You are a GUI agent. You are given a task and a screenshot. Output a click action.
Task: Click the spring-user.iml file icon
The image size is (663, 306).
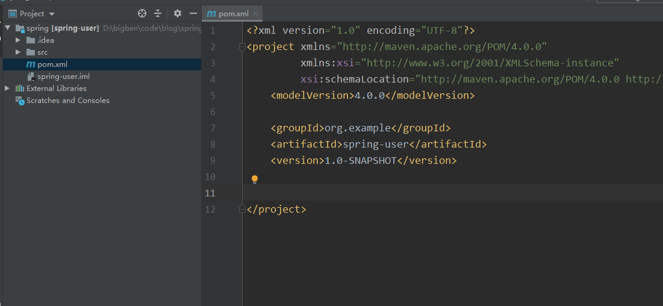click(x=31, y=76)
